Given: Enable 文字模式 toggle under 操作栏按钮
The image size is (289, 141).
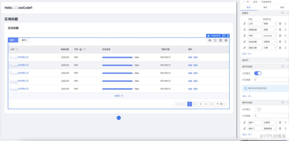Looking at the screenshot, I should pyautogui.click(x=257, y=109).
